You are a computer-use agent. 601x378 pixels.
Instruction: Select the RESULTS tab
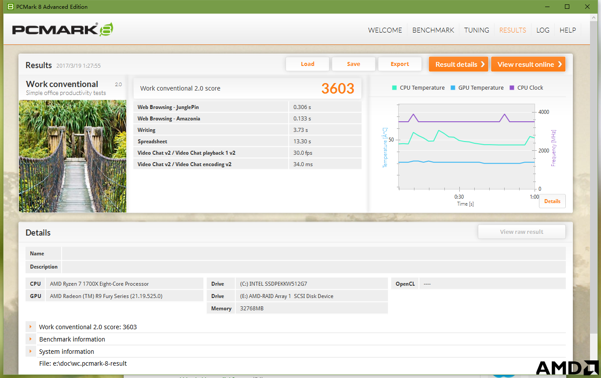(513, 30)
